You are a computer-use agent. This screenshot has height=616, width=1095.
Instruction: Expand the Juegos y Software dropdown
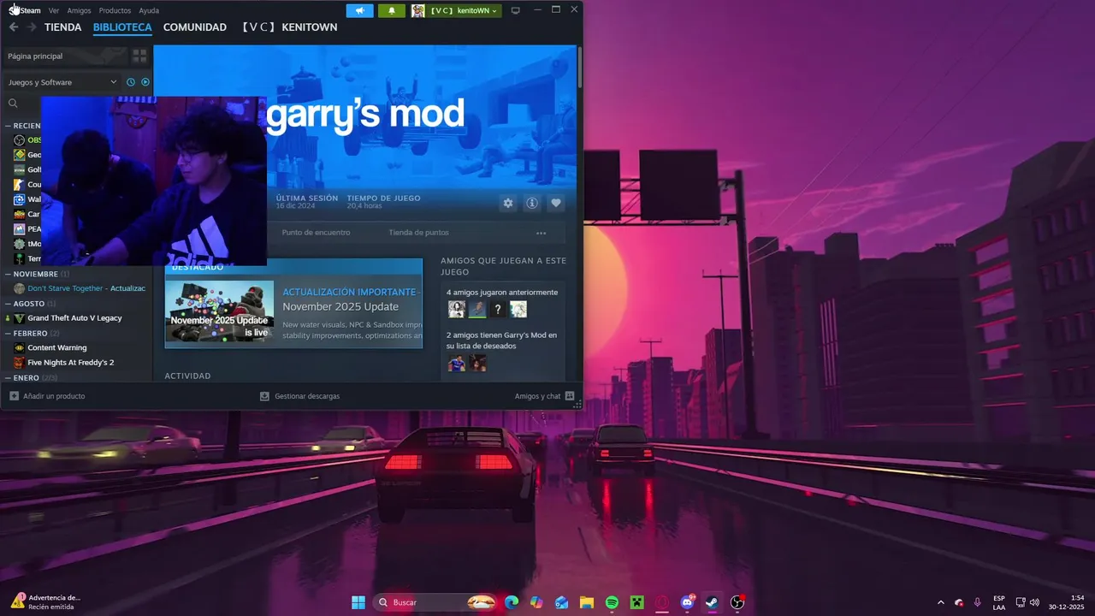tap(62, 82)
